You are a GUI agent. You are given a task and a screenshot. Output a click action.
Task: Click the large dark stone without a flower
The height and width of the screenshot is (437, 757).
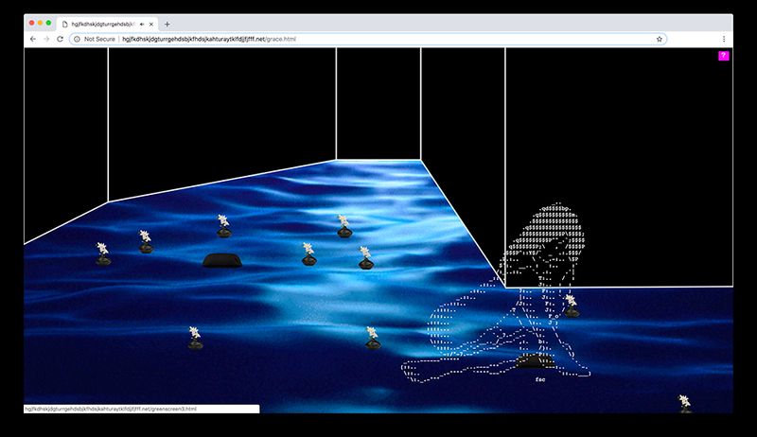point(223,259)
